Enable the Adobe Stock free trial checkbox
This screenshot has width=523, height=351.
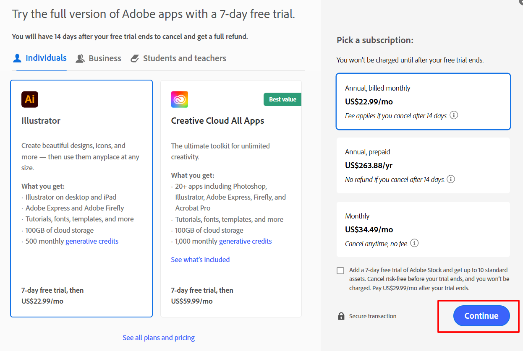340,270
